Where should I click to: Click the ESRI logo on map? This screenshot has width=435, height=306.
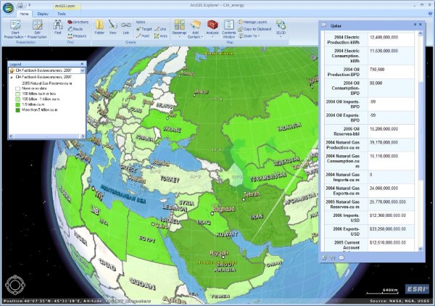pyautogui.click(x=416, y=289)
